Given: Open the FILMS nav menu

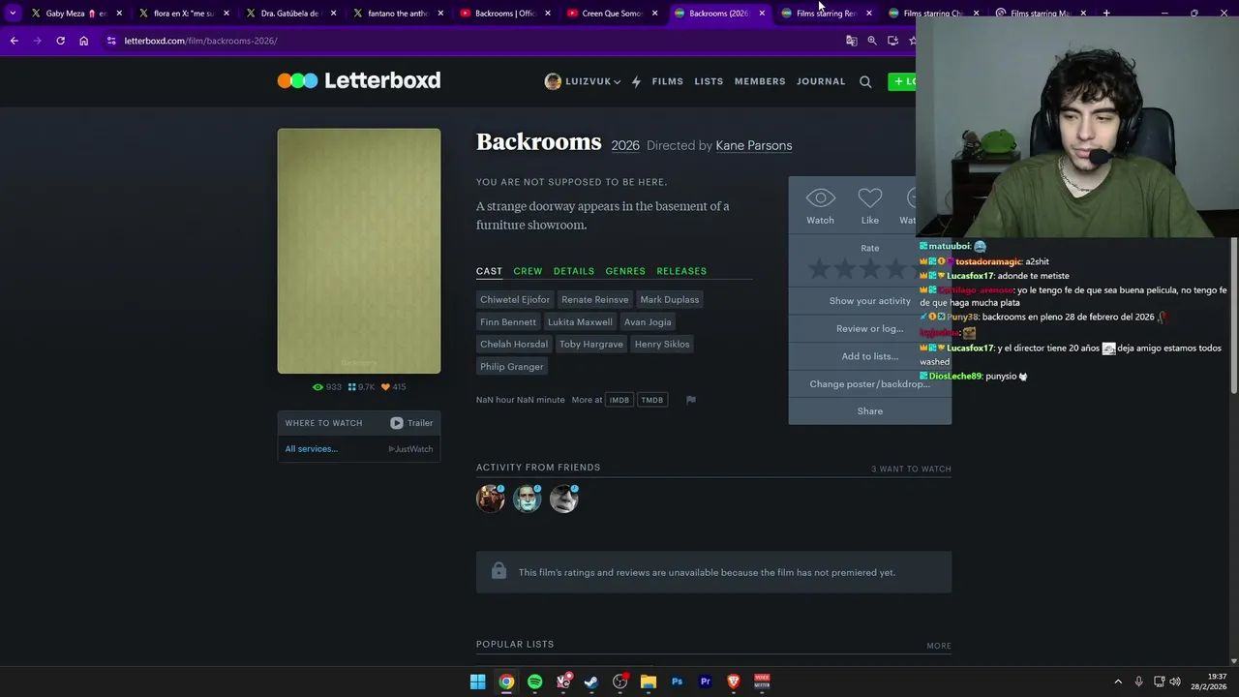Looking at the screenshot, I should click(x=667, y=81).
